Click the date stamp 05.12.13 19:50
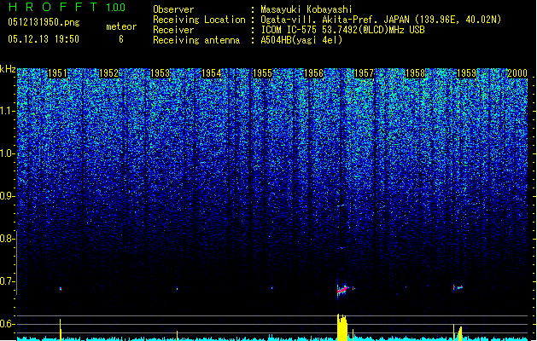The width and height of the screenshot is (537, 341). point(44,39)
